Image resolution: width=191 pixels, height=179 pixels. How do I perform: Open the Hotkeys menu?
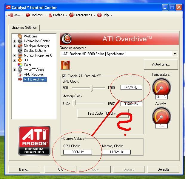[x=36, y=15]
